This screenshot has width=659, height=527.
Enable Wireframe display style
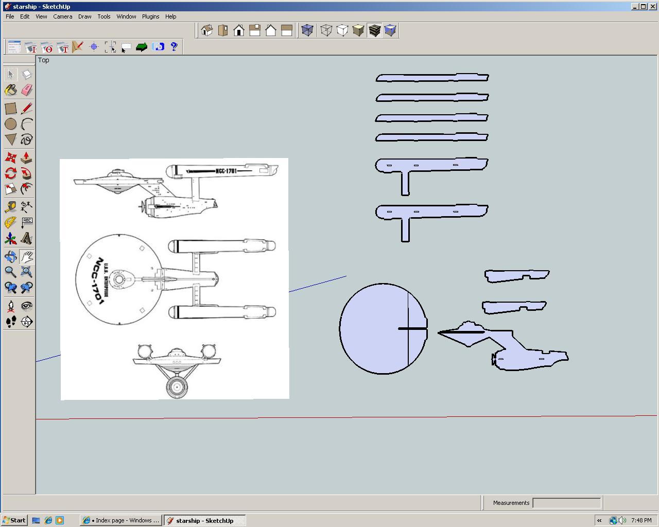pos(326,30)
